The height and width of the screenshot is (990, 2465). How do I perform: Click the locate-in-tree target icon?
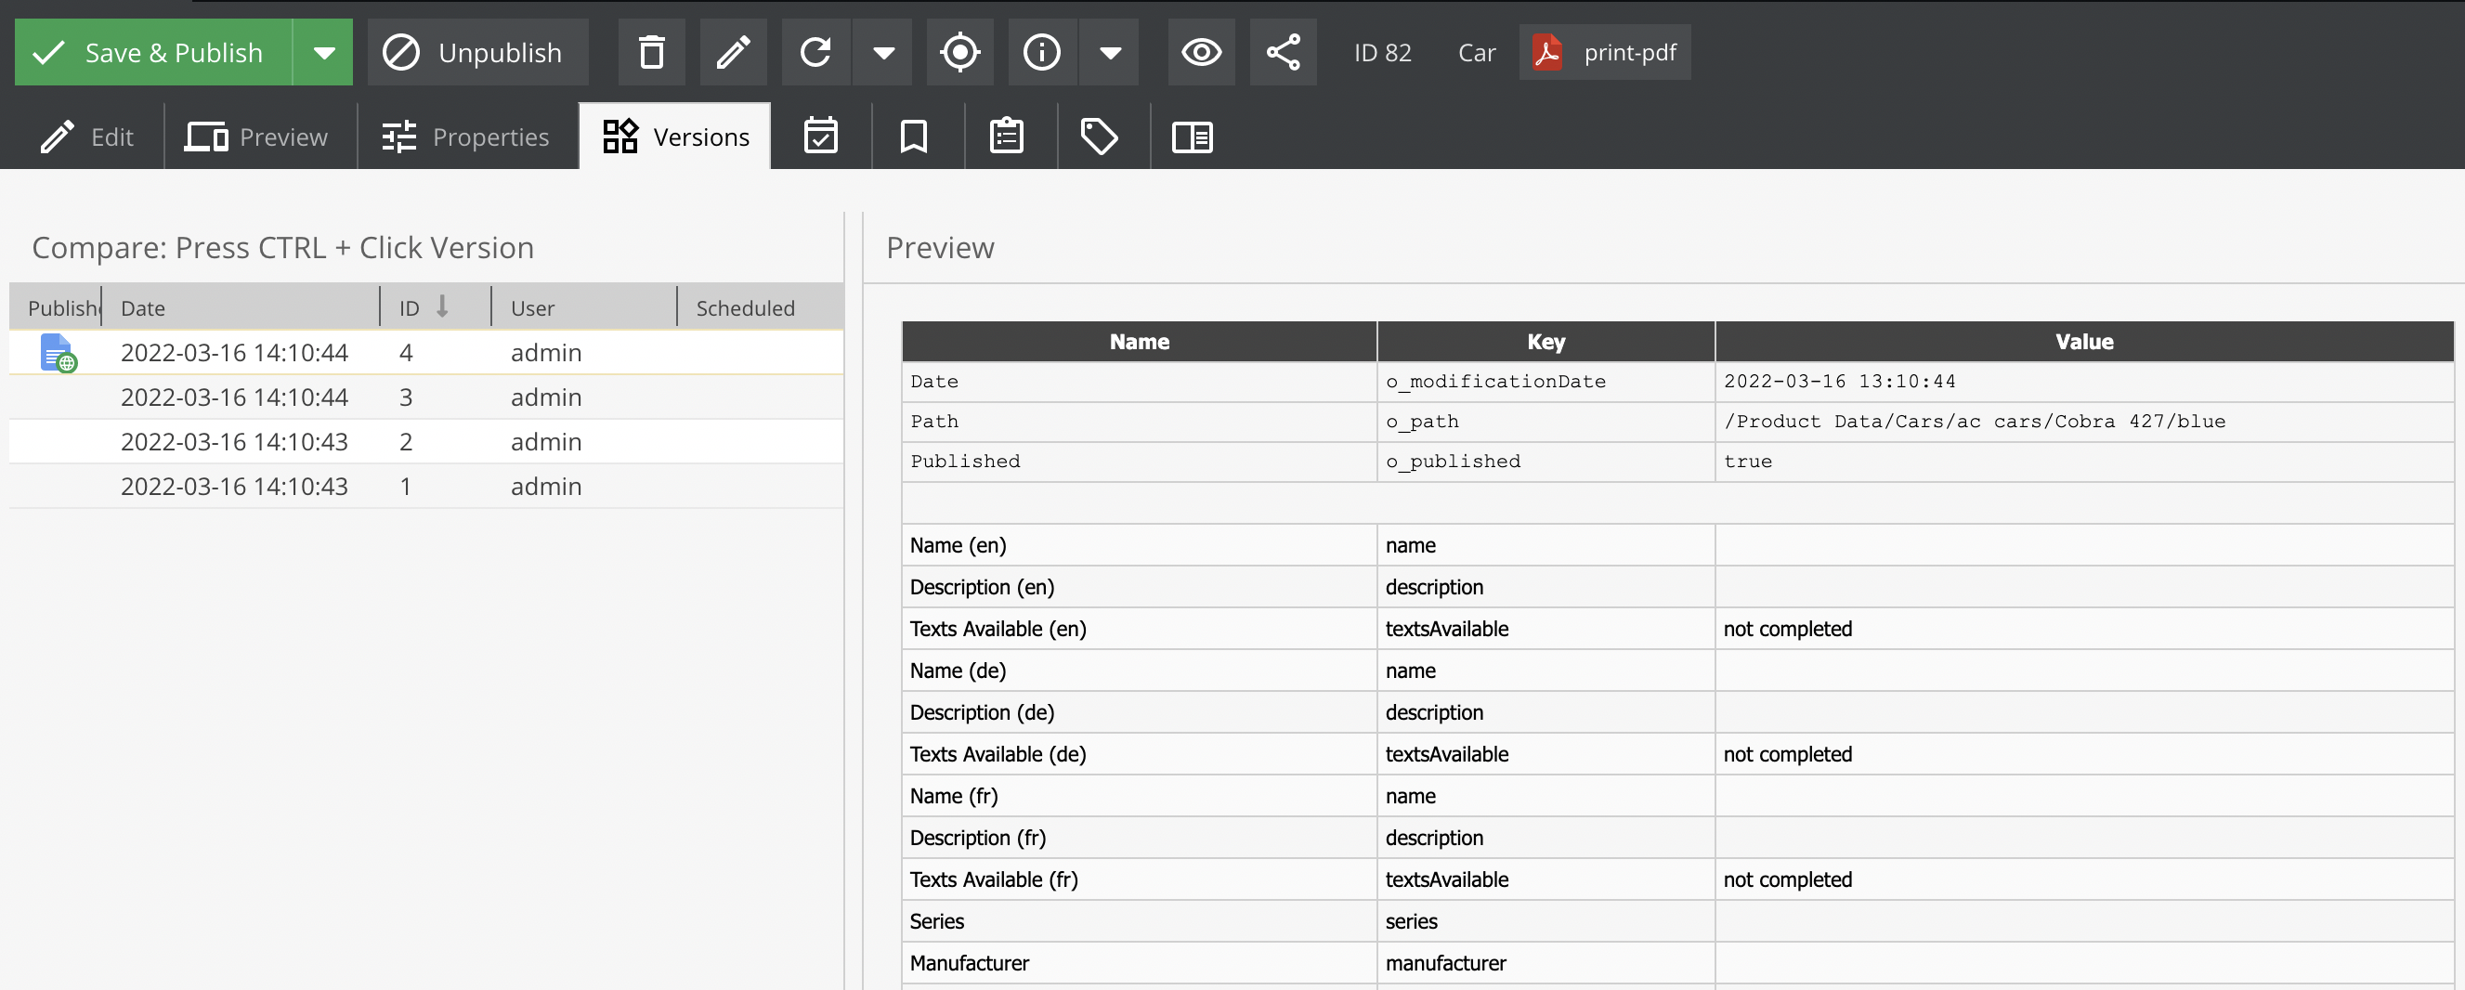tap(959, 53)
